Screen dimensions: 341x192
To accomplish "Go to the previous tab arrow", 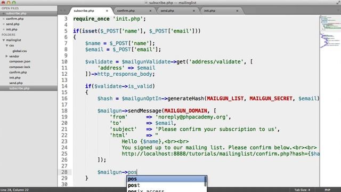I will point(61,11).
